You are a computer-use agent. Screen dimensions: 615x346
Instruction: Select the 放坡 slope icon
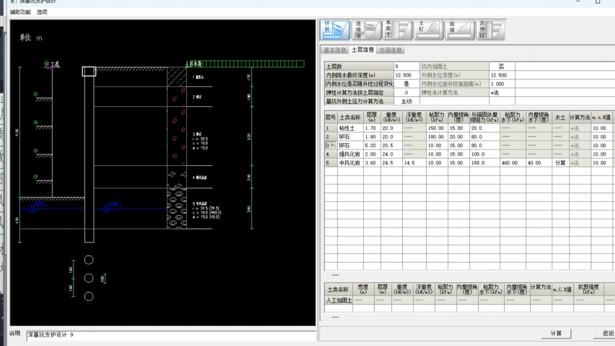[459, 30]
